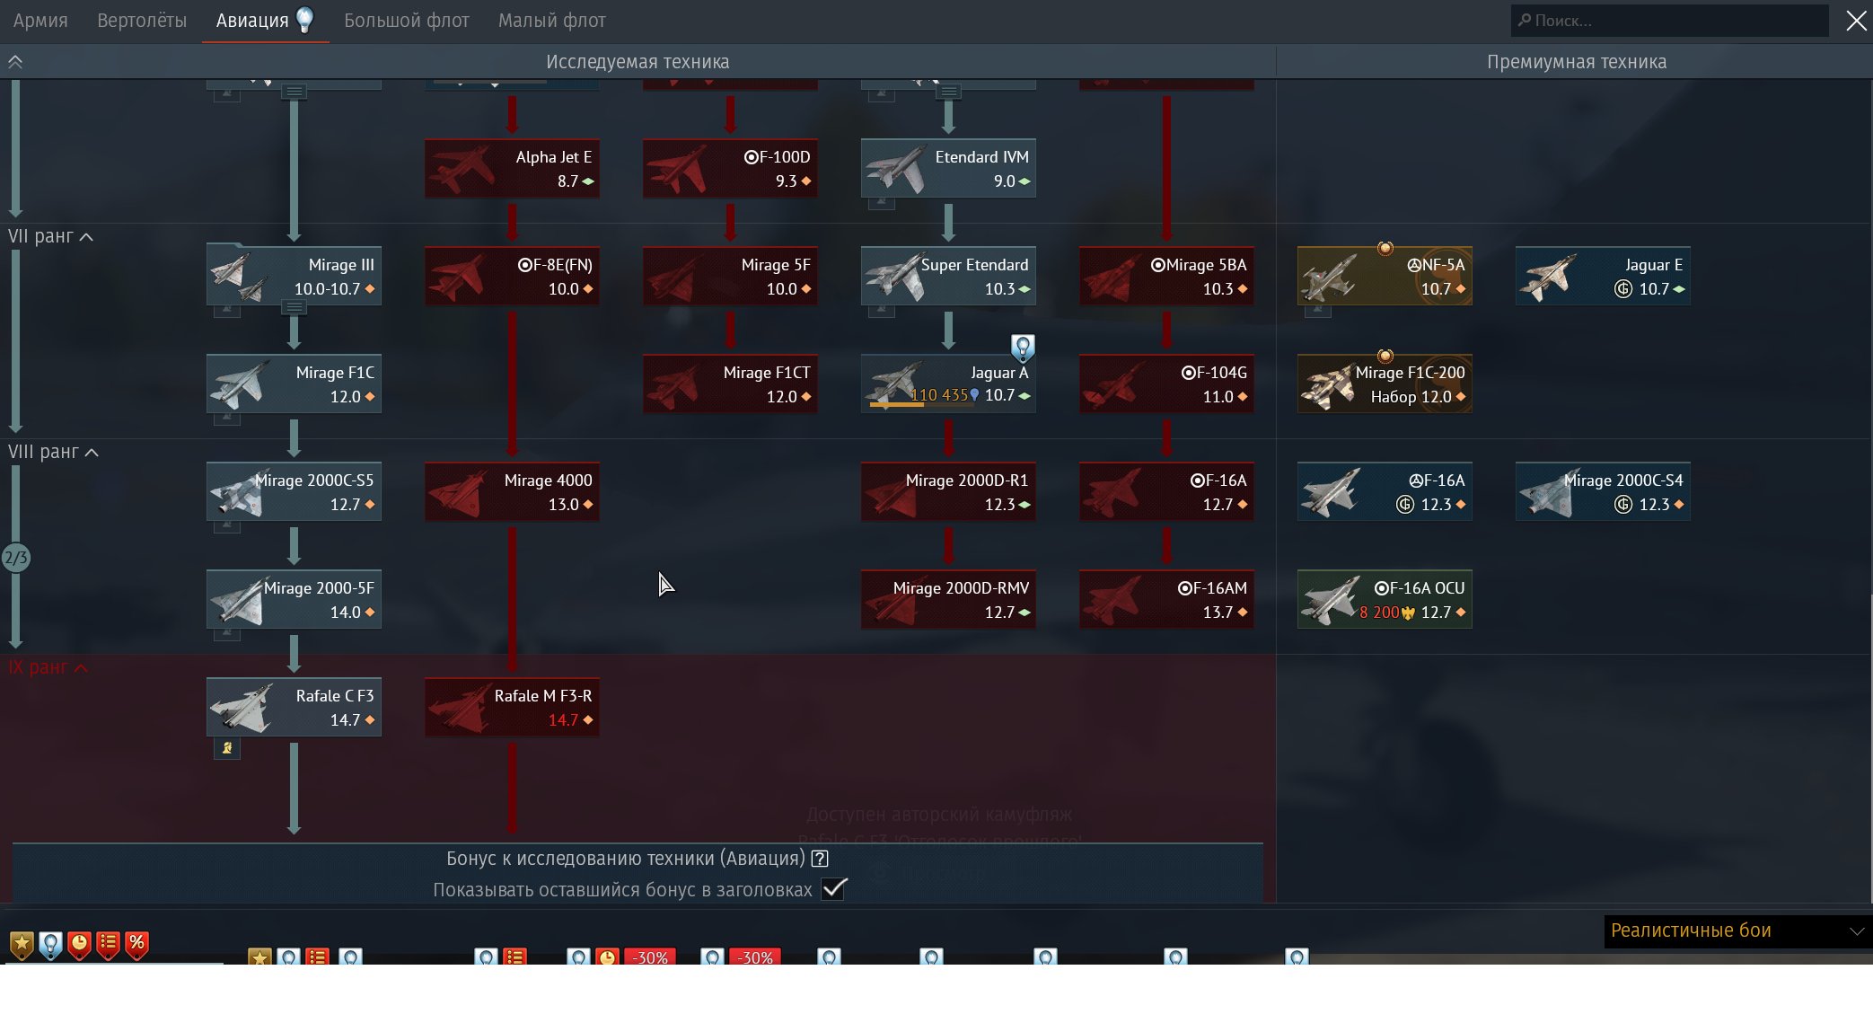Expand group icon under Mirage III
This screenshot has width=1873, height=1014.
pos(294,308)
